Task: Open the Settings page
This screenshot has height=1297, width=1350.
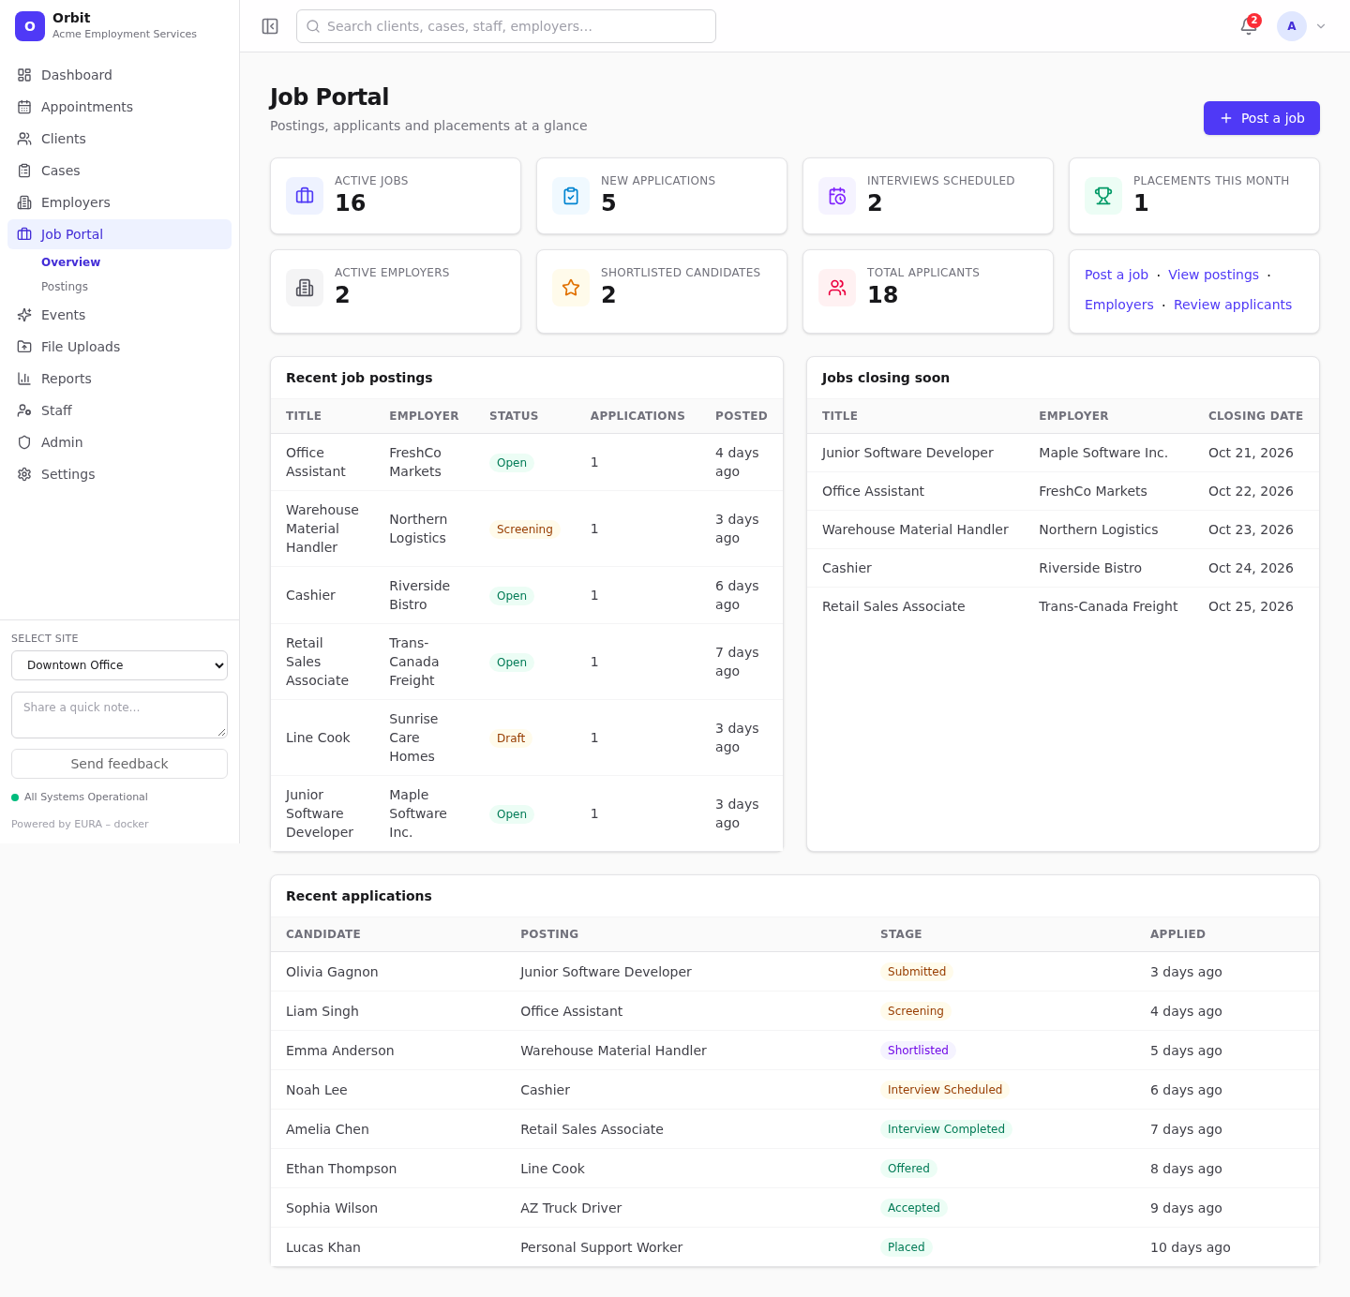Action: [119, 474]
